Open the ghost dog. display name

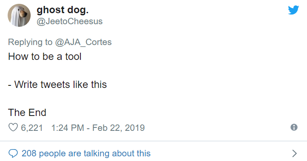63,10
